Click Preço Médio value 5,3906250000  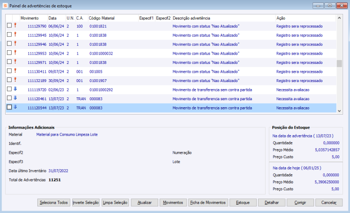(x=327, y=182)
